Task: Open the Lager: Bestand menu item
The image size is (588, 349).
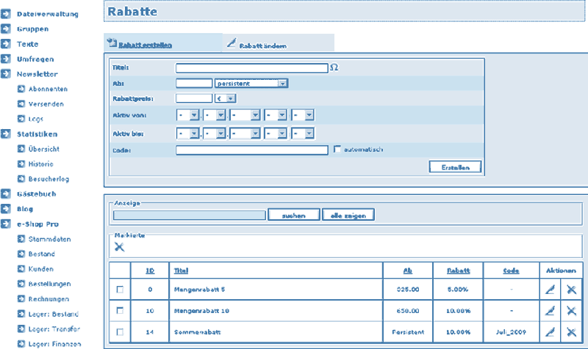Action: (x=54, y=314)
